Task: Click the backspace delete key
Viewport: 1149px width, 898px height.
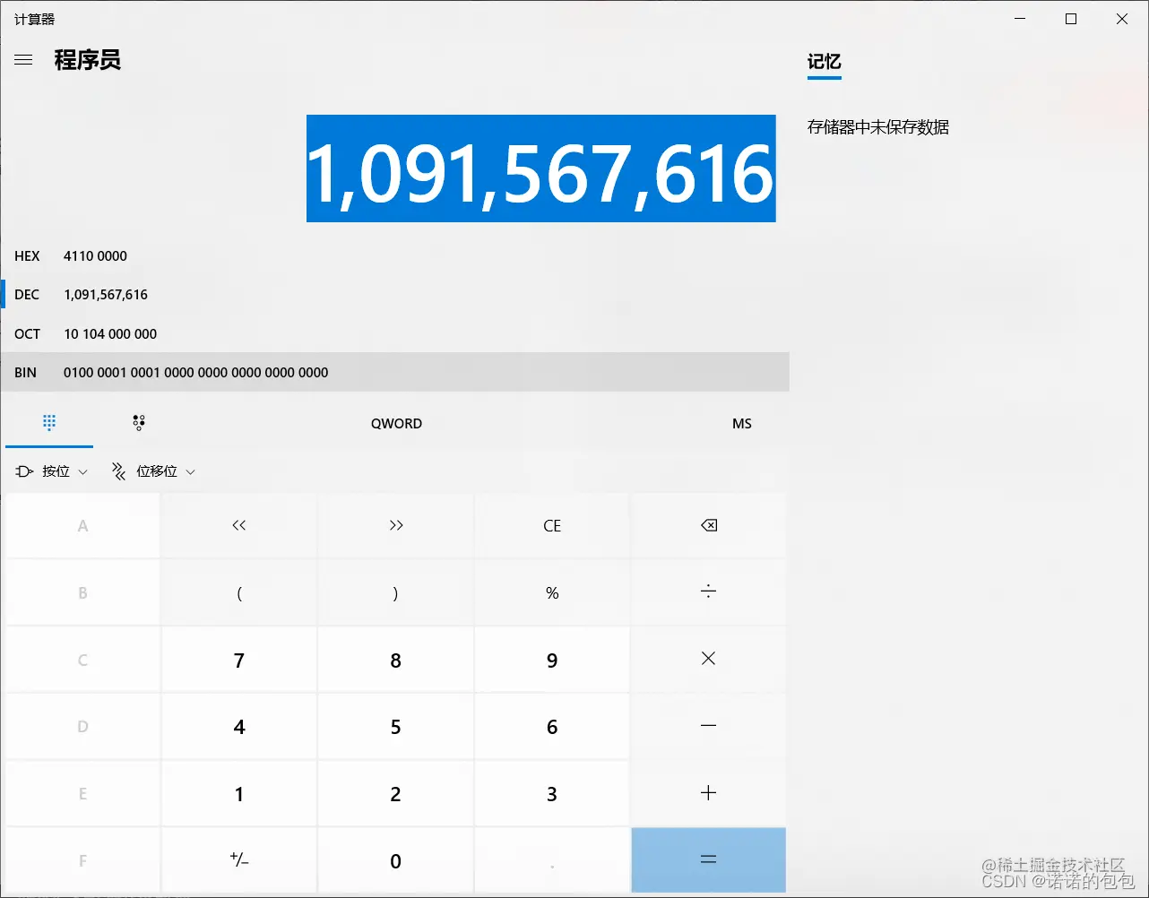Action: tap(708, 525)
